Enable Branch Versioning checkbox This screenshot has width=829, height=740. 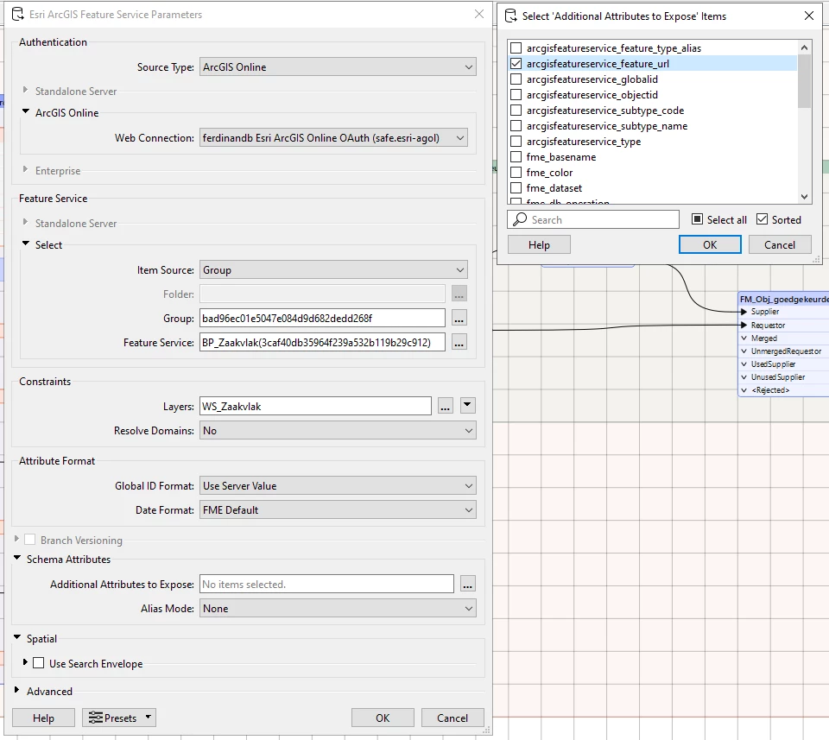(30, 540)
